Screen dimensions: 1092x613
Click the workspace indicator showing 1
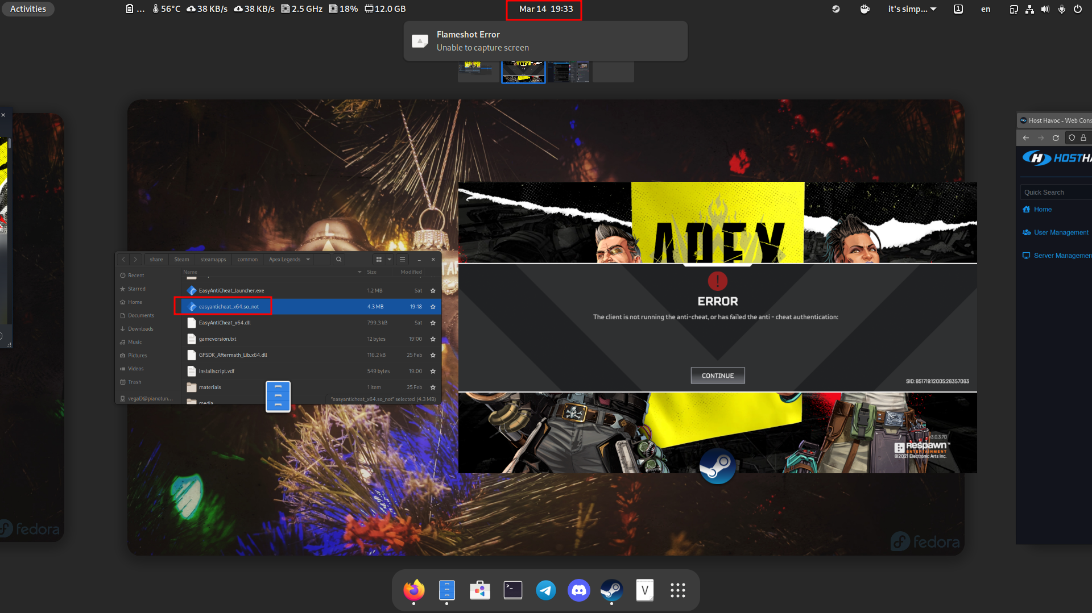[x=958, y=9]
